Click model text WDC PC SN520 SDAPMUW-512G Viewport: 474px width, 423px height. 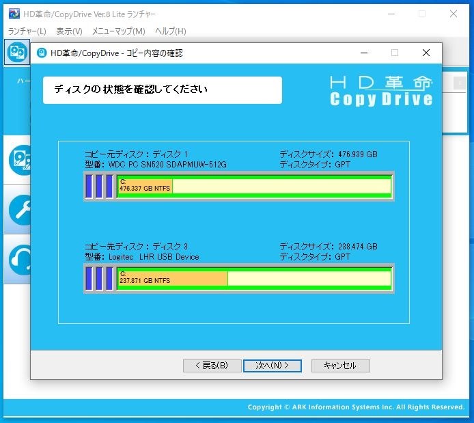pos(167,165)
